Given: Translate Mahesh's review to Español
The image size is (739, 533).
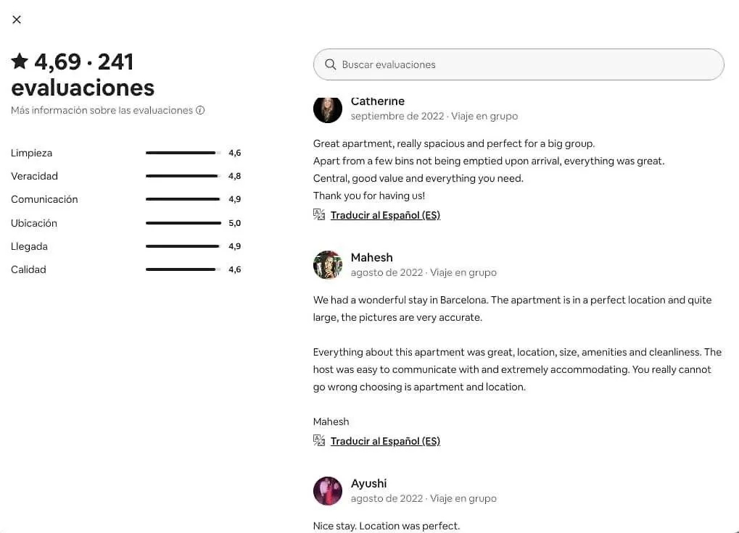Looking at the screenshot, I should 385,441.
